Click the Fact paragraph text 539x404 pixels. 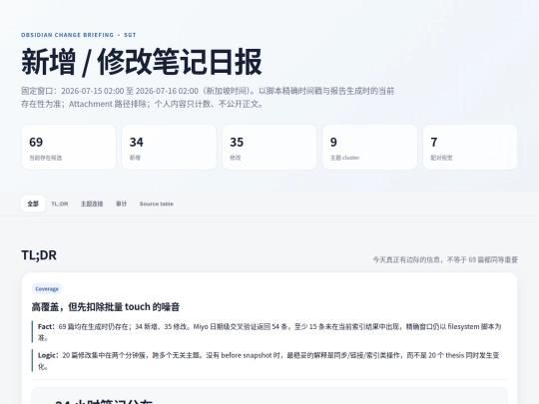pos(269,332)
